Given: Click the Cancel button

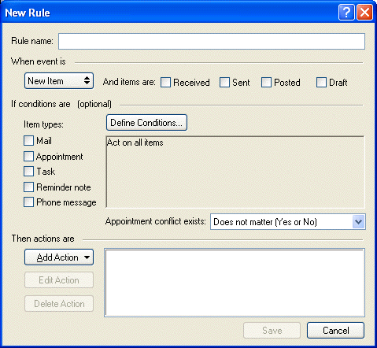Looking at the screenshot, I should (335, 331).
